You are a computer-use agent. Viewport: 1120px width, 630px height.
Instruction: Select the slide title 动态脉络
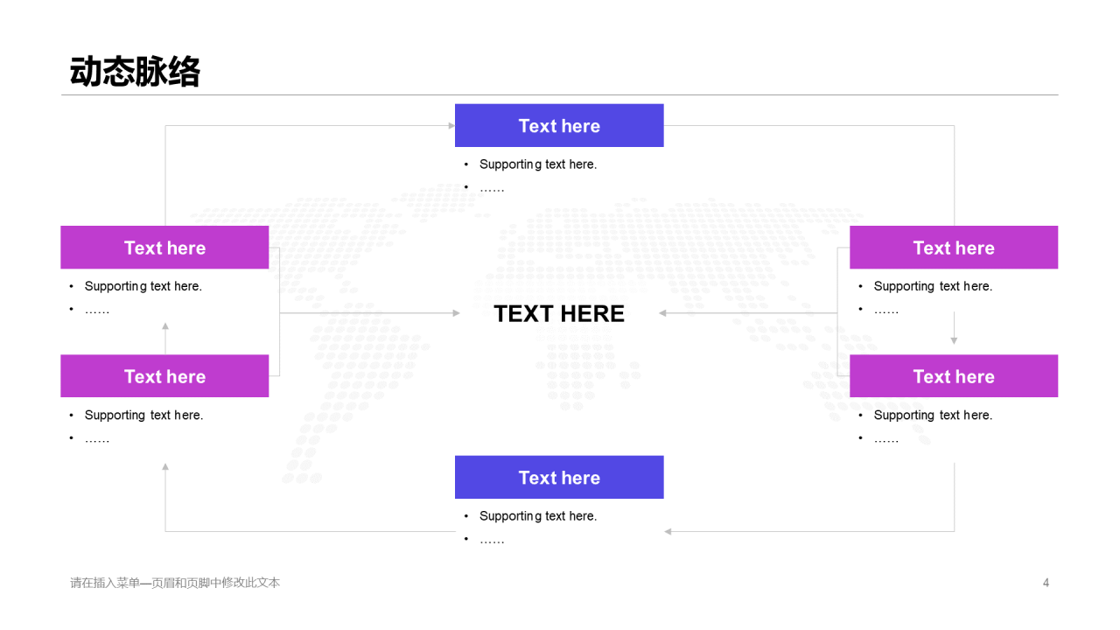[x=136, y=72]
